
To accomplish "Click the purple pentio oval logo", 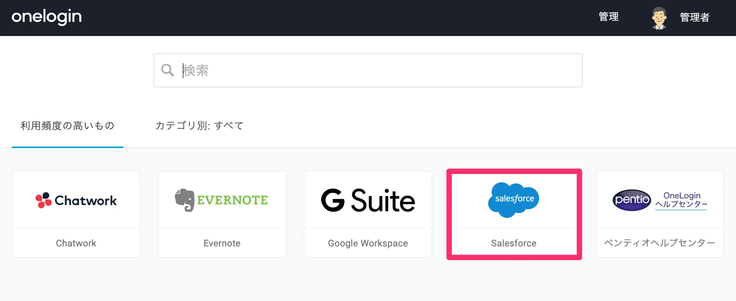I will [x=632, y=200].
